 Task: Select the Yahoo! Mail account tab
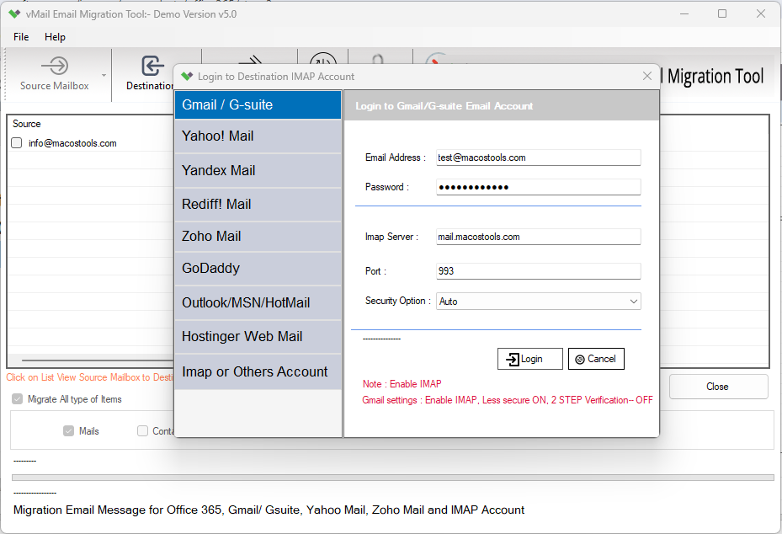pyautogui.click(x=258, y=136)
